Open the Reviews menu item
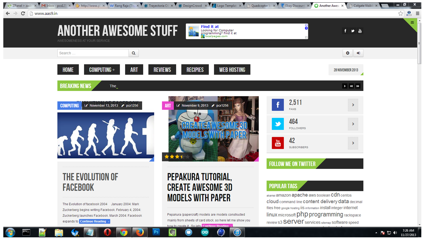This screenshot has height=239, width=425. click(x=162, y=70)
